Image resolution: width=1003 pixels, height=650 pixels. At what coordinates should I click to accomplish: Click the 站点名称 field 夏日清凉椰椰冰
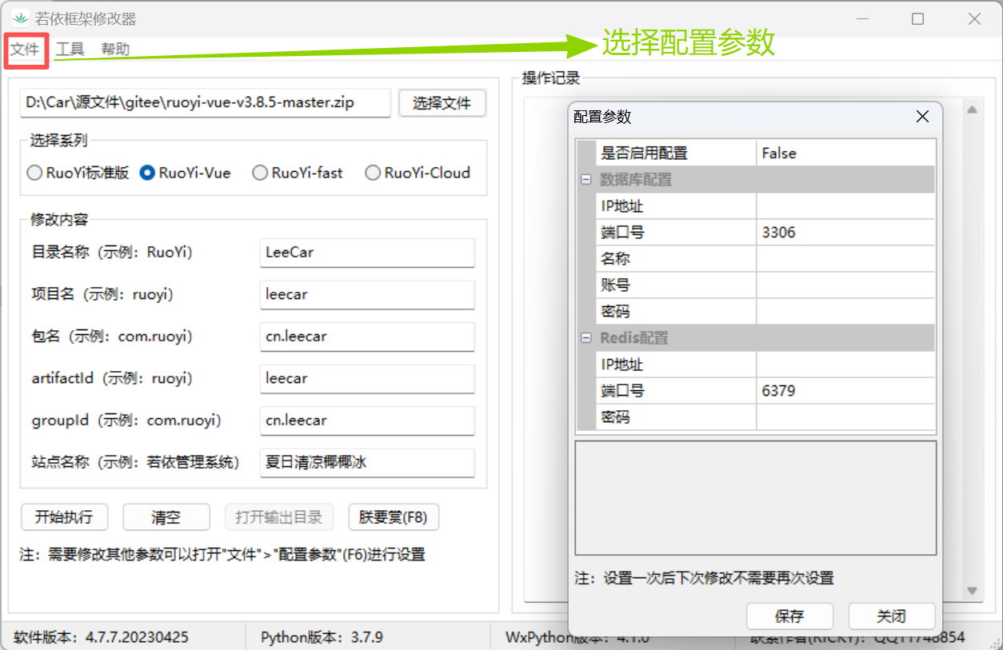click(x=367, y=462)
